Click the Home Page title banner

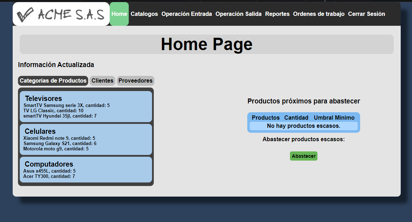(x=206, y=44)
